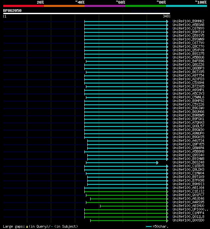
Task: Open the UniRef100_B7FK98 entry
Action: pyautogui.click(x=188, y=181)
